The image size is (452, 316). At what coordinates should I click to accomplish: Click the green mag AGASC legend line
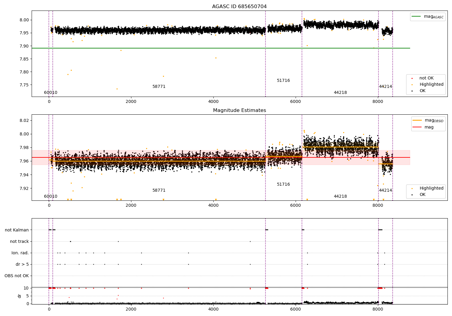(x=416, y=17)
